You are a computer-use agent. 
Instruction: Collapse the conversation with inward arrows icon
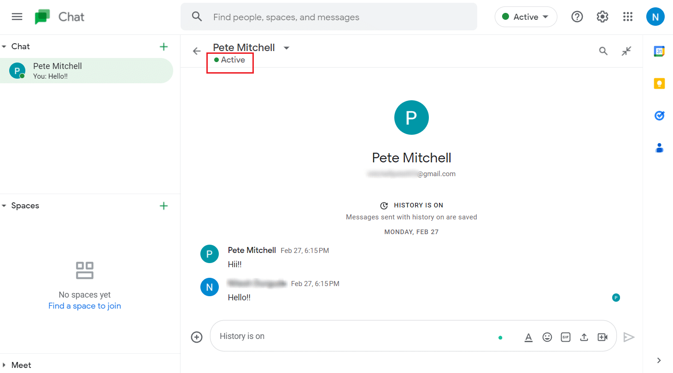626,51
